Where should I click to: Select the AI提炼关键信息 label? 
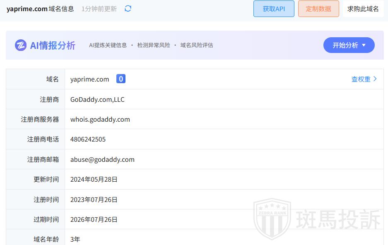click(108, 45)
